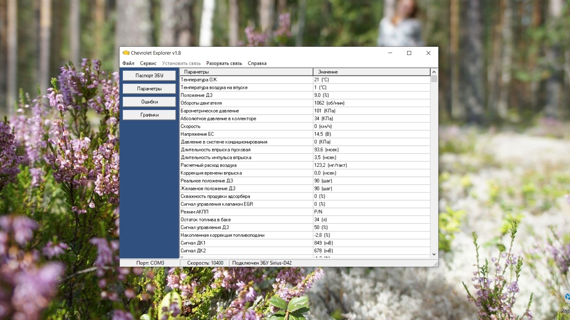570x320 pixels.
Task: Click the Порт: COM3 status panel
Action: click(x=150, y=263)
